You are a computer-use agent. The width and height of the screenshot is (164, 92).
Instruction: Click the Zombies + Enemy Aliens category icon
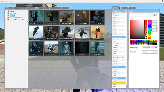tap(8, 19)
